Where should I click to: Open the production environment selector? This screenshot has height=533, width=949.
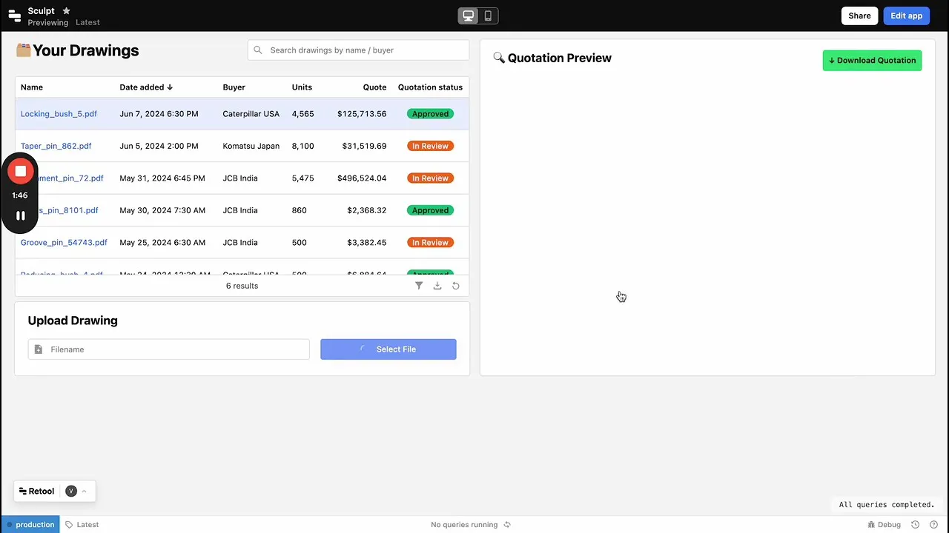tap(30, 525)
